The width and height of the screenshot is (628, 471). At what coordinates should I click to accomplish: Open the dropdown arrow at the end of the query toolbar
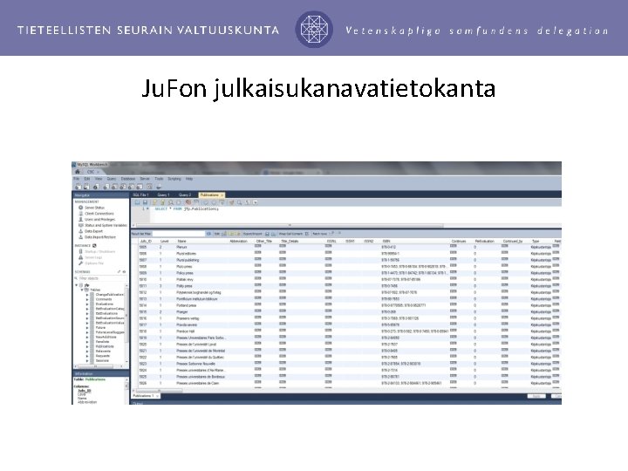255,202
